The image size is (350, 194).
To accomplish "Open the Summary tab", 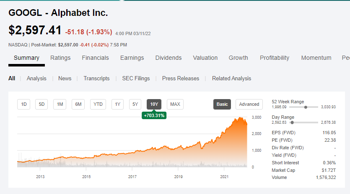I will click(x=26, y=58).
